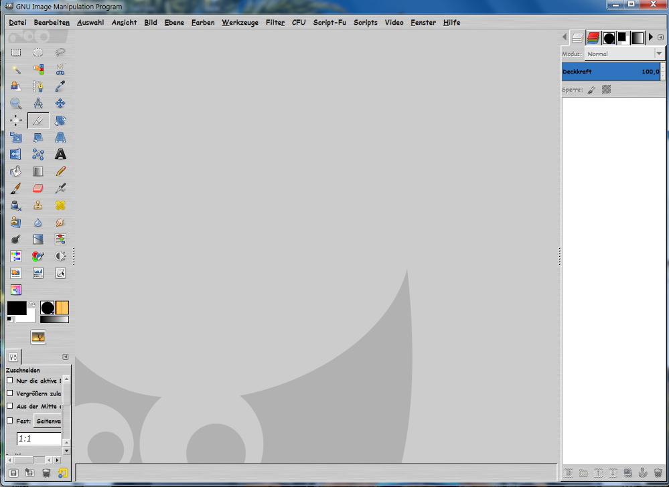The image size is (669, 487).
Task: Open the Brightness-Contrast tool
Action: [60, 256]
